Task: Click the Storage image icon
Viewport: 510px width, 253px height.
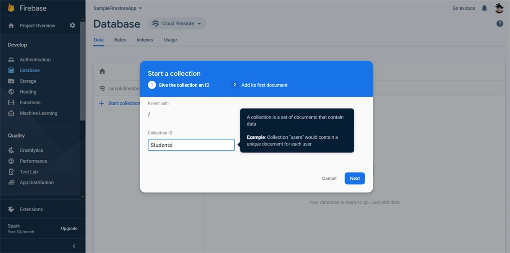Action: click(11, 81)
